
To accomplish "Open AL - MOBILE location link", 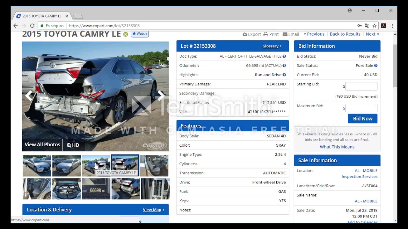I will pos(366,171).
